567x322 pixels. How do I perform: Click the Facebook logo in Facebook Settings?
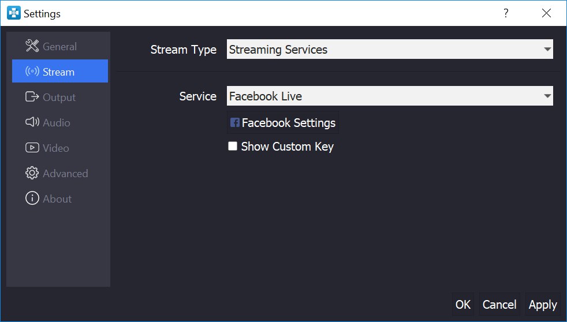tap(234, 123)
